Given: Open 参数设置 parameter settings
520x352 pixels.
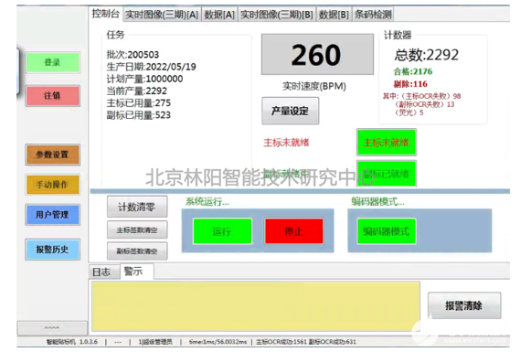Looking at the screenshot, I should [x=52, y=155].
